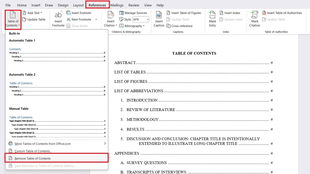Switch to the Insert tab

[36, 5]
